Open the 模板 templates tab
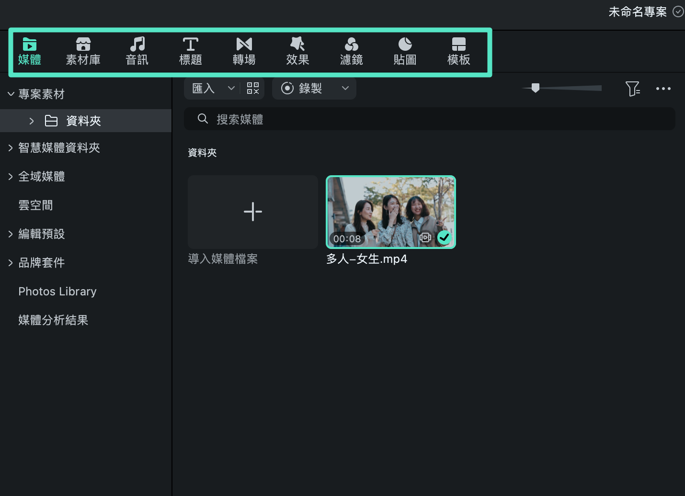The height and width of the screenshot is (496, 685). [459, 52]
